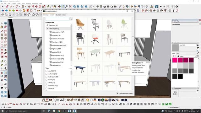
Task: Pick the pink Eraser tool in top toolbar
Action: [7, 6]
